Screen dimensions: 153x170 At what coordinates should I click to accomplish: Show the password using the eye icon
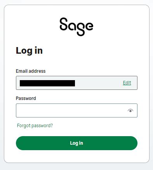(x=130, y=110)
